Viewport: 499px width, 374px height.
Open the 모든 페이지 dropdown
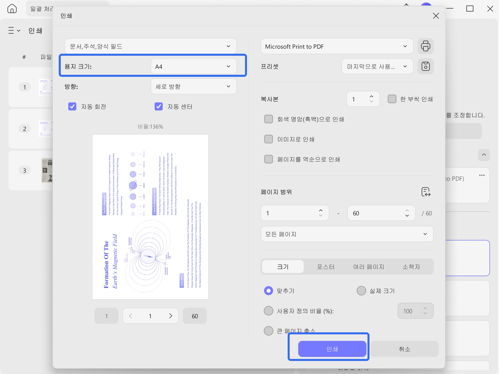347,234
